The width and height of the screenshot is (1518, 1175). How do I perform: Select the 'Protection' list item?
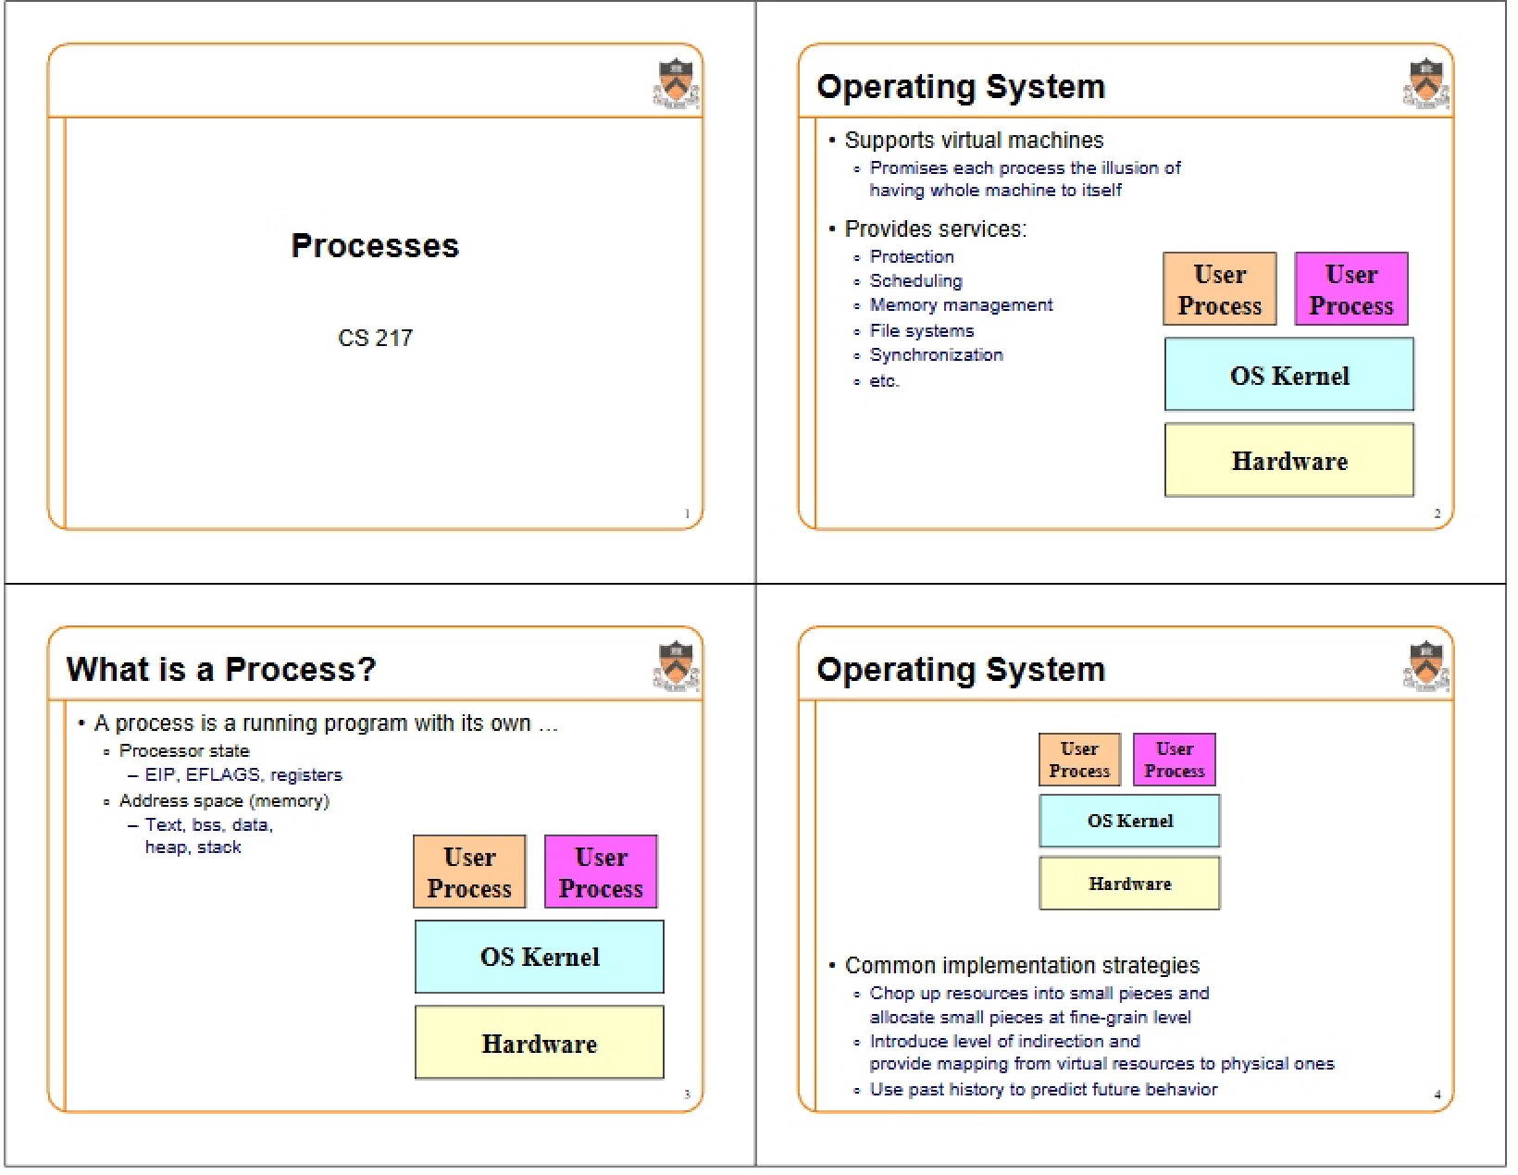point(911,256)
